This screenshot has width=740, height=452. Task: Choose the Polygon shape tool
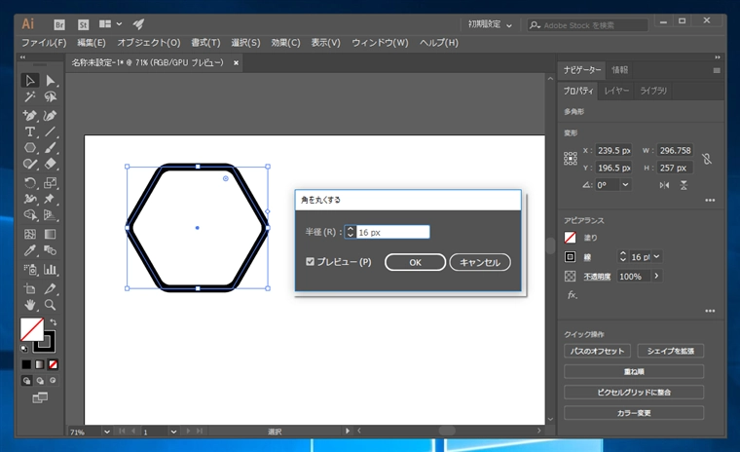(30, 148)
